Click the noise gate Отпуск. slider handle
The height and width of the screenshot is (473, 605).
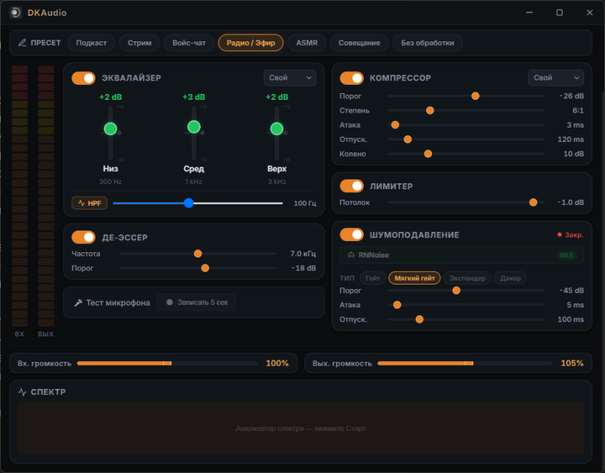pos(419,319)
